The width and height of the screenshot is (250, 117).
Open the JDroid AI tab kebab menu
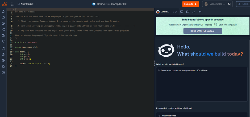coord(174,12)
